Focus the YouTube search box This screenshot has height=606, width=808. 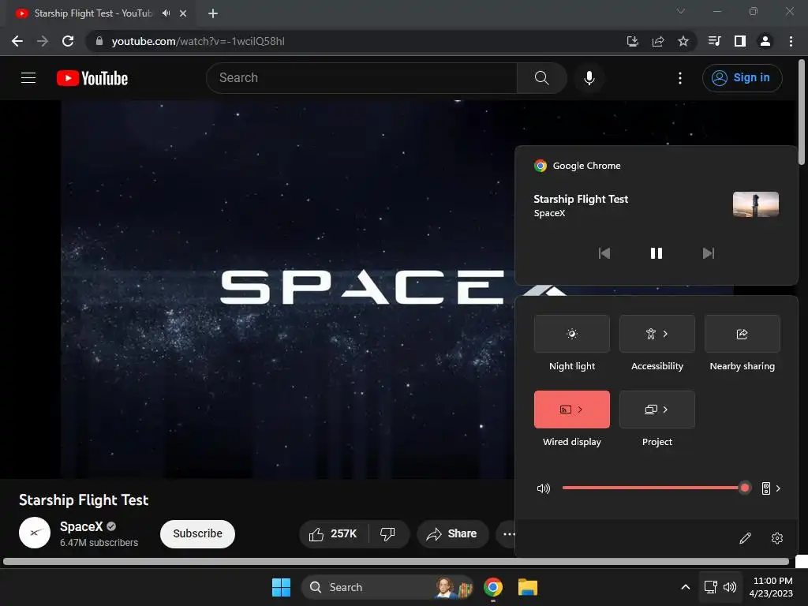pos(361,78)
